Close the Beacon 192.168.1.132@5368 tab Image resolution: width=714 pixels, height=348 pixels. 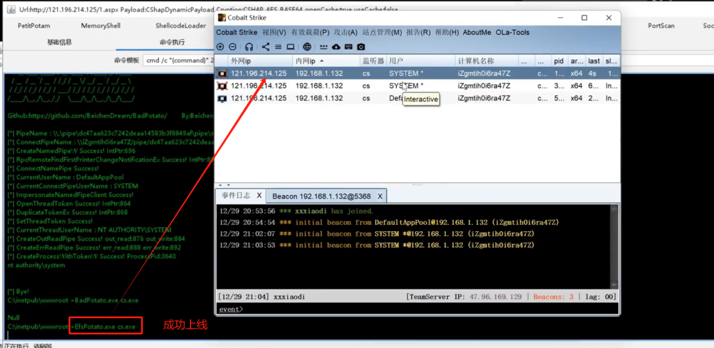coord(380,196)
